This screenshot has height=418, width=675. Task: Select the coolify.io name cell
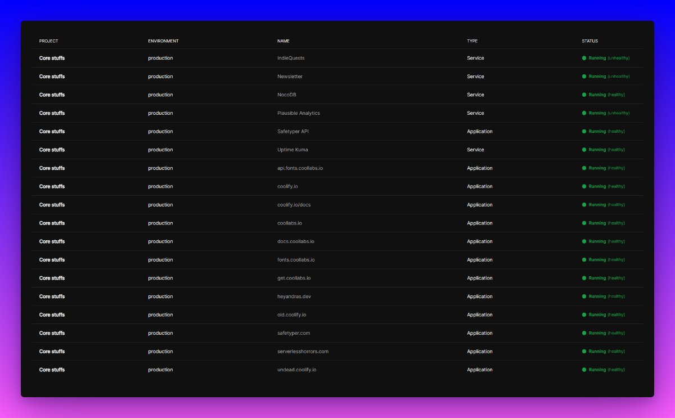pyautogui.click(x=289, y=186)
